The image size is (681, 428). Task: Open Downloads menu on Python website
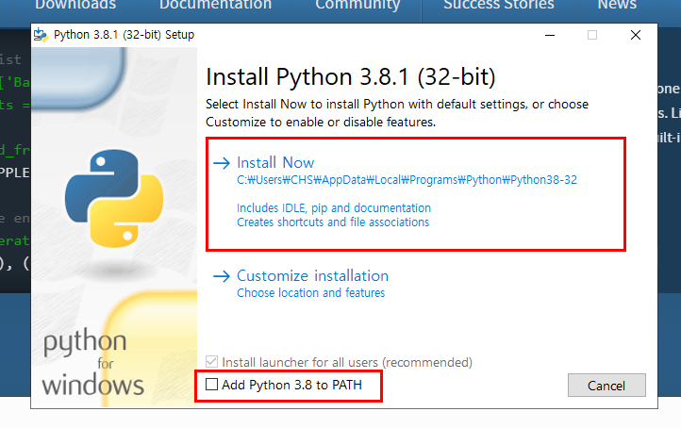coord(75,5)
